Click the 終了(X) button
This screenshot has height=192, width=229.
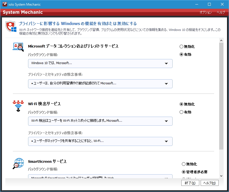[x=190, y=183]
